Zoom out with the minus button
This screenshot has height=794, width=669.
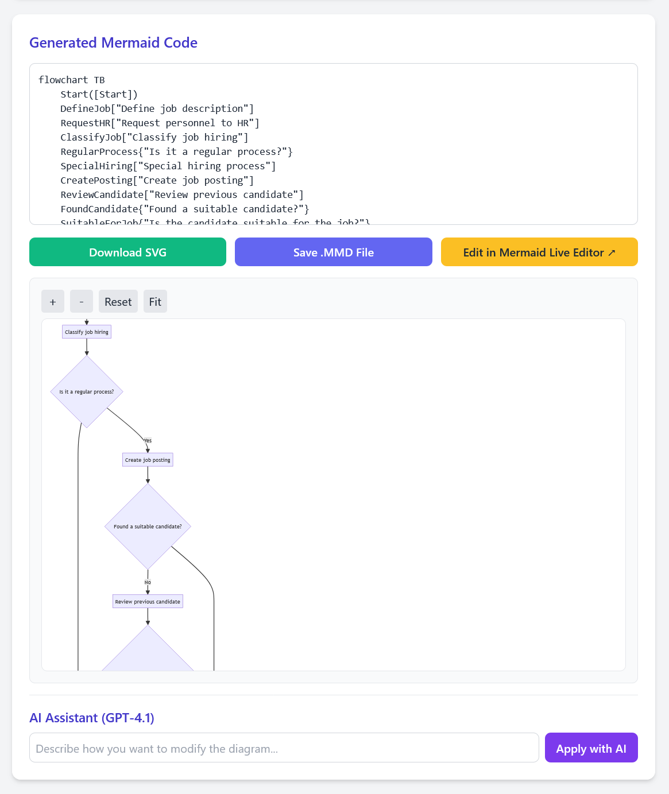tap(82, 302)
